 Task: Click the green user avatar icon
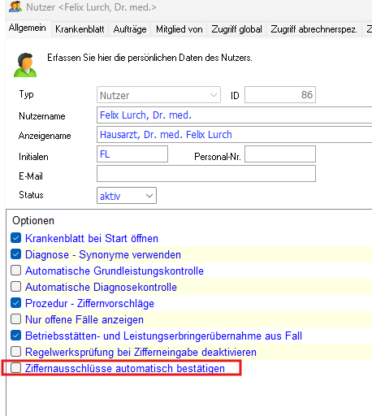pos(25,65)
